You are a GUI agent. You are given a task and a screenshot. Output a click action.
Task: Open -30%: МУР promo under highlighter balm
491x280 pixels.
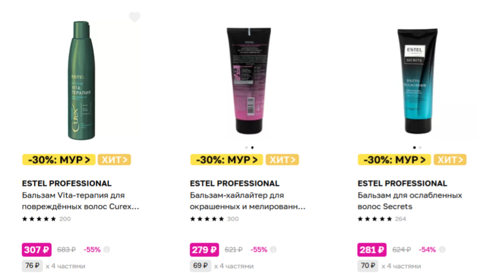pyautogui.click(x=227, y=160)
